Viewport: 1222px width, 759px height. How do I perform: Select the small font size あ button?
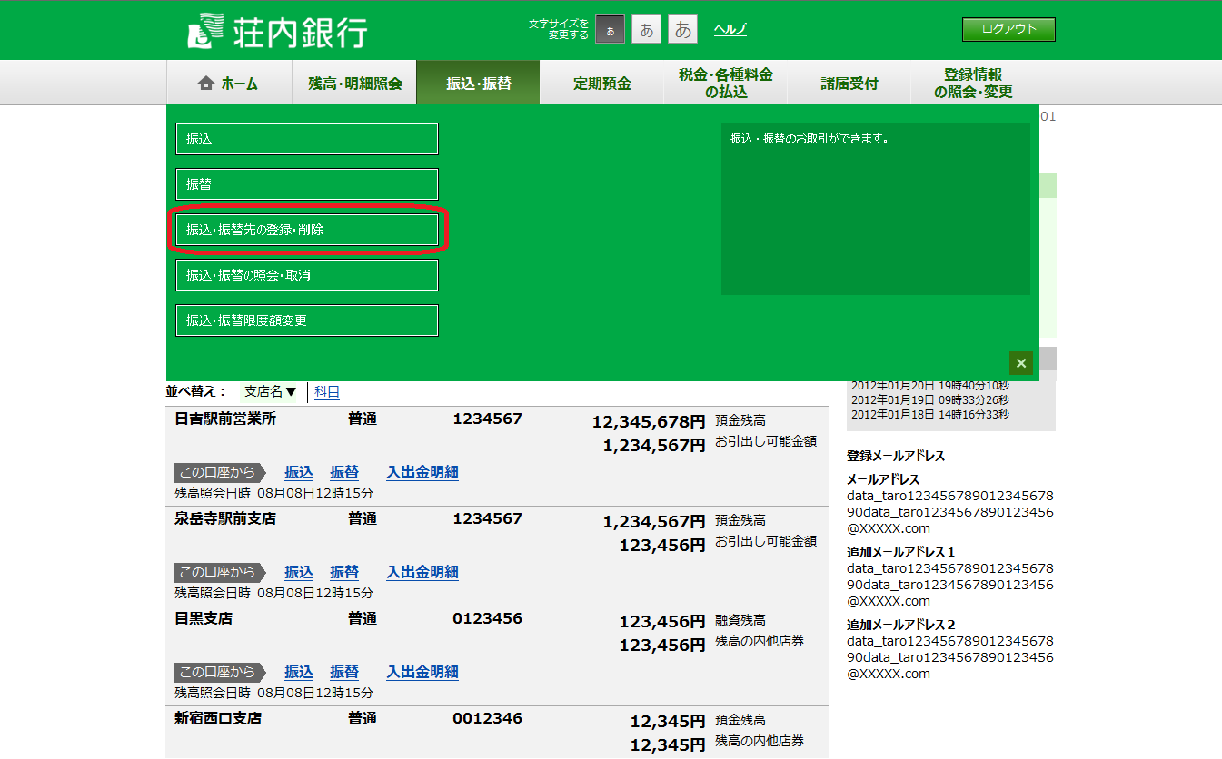(610, 29)
